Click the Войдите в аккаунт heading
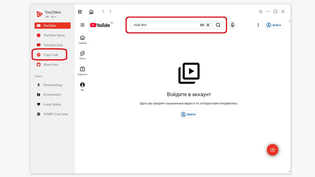 pyautogui.click(x=189, y=95)
